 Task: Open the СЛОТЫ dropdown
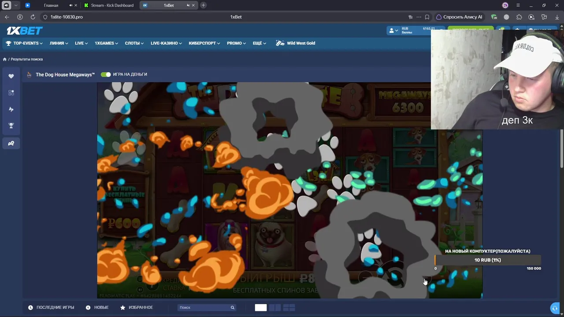pos(134,43)
